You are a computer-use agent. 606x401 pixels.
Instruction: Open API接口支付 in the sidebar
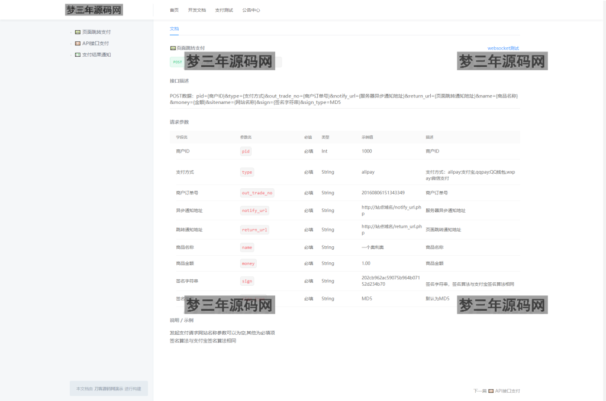click(x=95, y=43)
